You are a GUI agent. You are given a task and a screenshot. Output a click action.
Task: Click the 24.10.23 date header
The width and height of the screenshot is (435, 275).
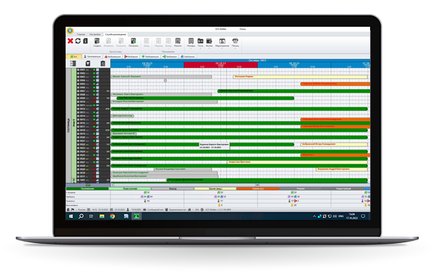point(147,65)
